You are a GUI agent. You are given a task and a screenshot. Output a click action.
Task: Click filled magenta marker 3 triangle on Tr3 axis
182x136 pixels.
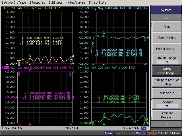click(30, 124)
